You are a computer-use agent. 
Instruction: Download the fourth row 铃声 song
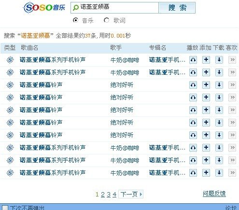(x=219, y=98)
